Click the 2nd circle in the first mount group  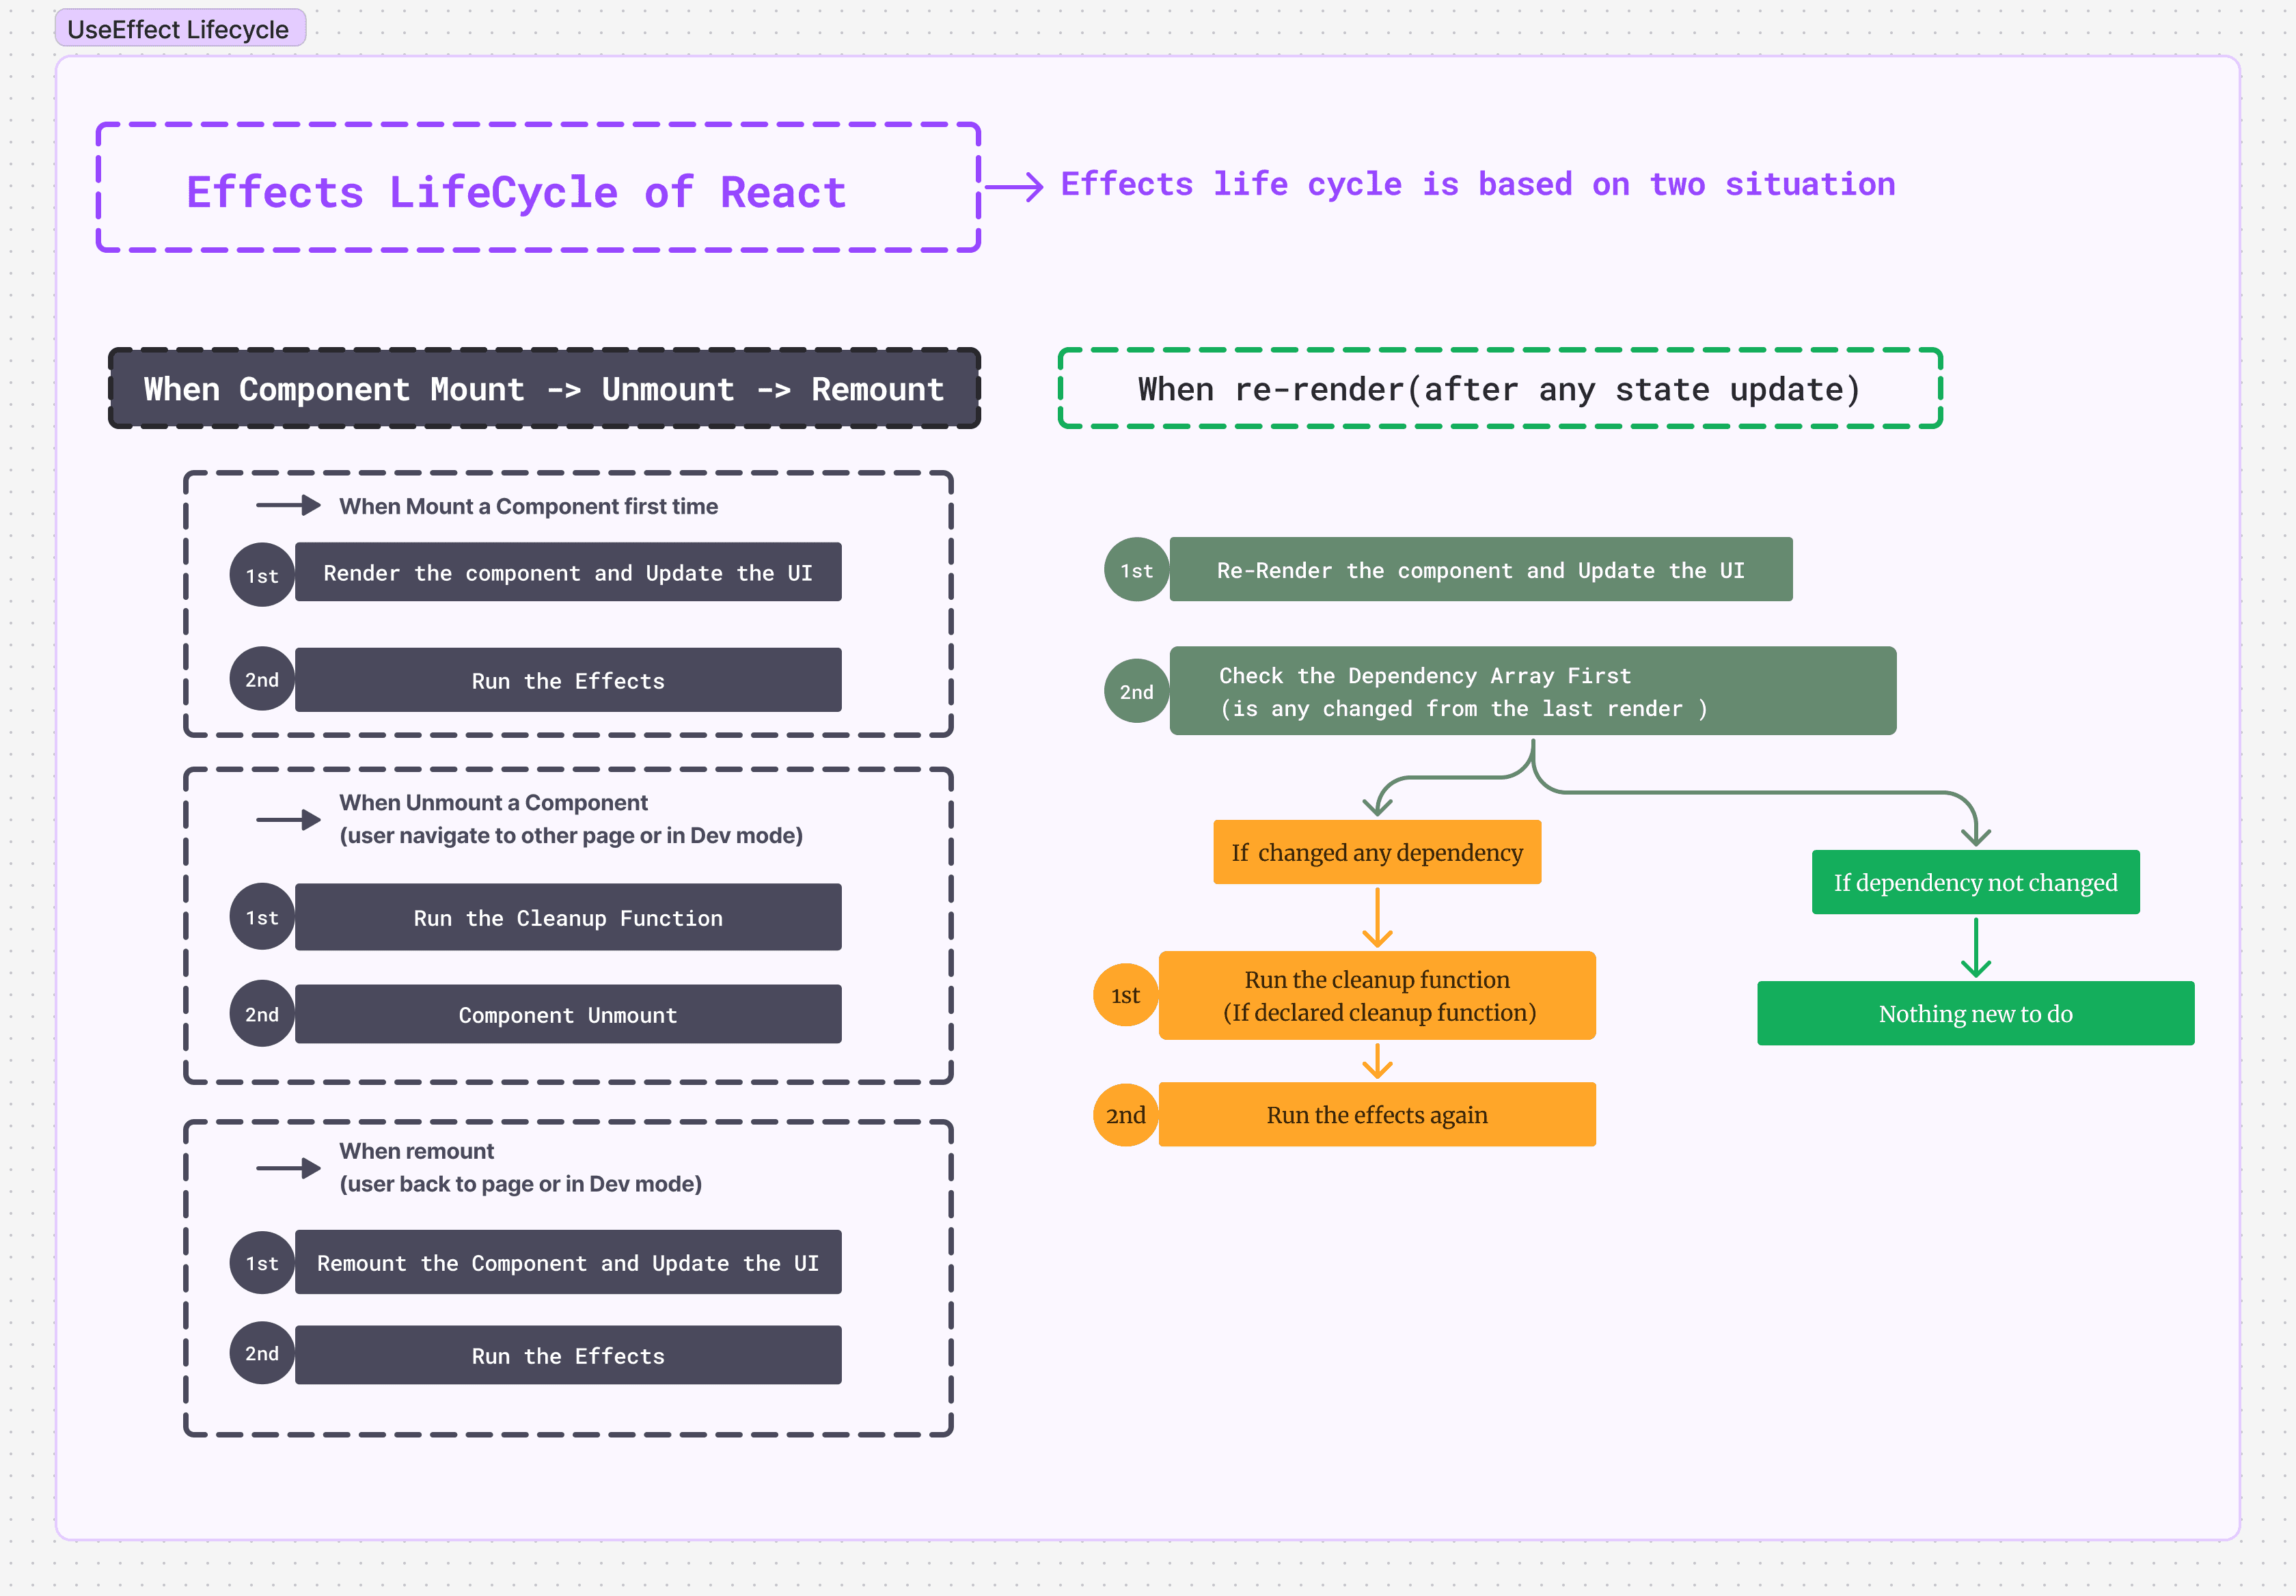262,679
